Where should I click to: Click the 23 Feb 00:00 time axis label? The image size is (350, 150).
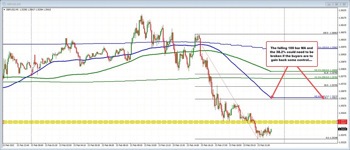[x=37, y=145]
